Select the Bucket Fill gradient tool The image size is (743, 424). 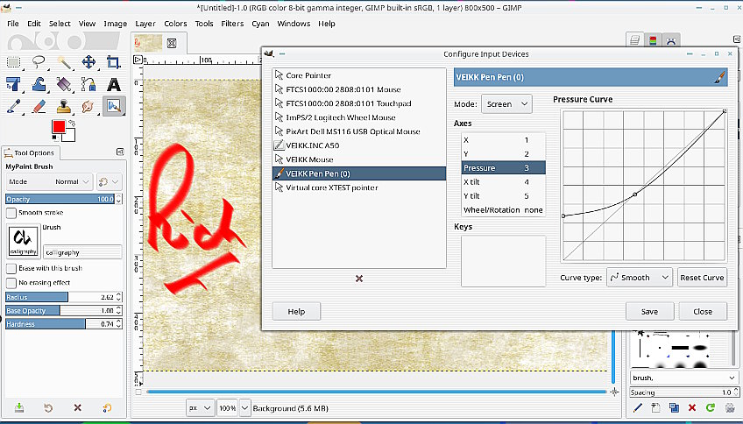pyautogui.click(x=63, y=84)
